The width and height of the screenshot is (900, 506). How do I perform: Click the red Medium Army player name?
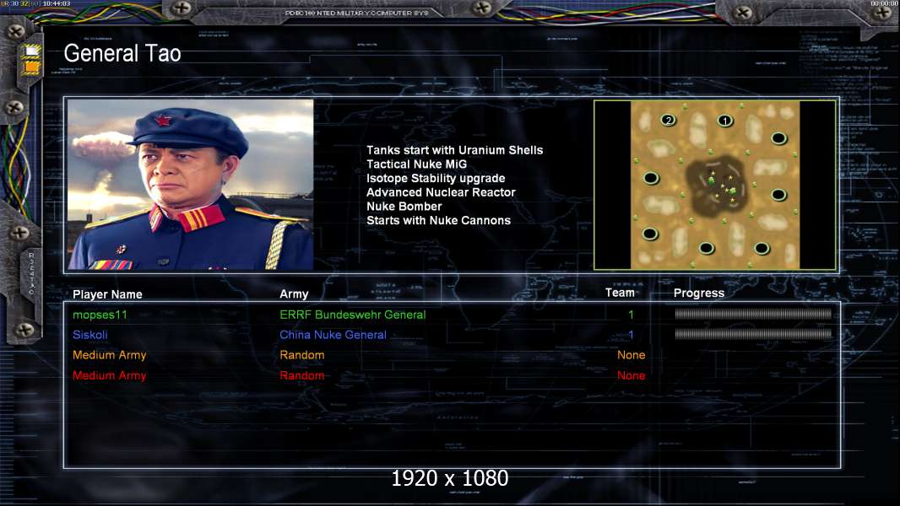coord(109,375)
